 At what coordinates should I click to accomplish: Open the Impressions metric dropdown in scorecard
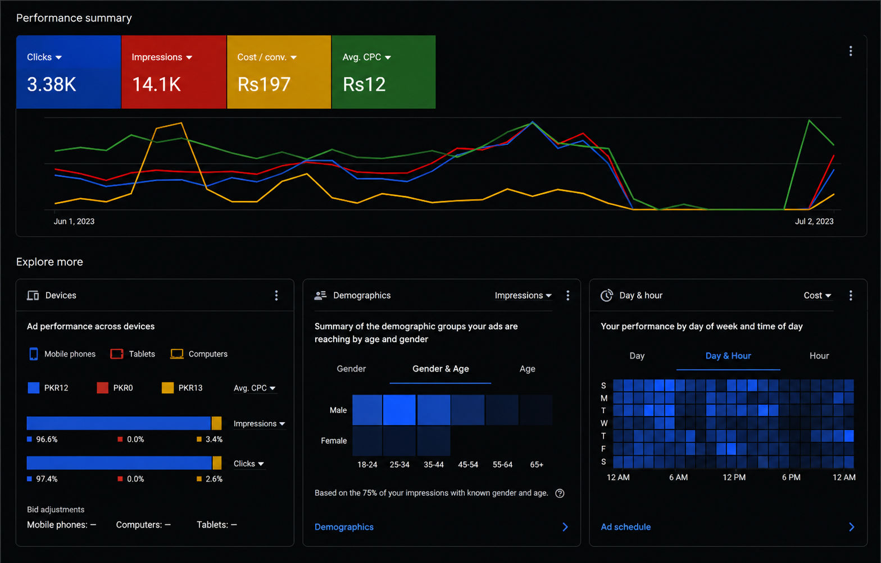[x=162, y=57]
